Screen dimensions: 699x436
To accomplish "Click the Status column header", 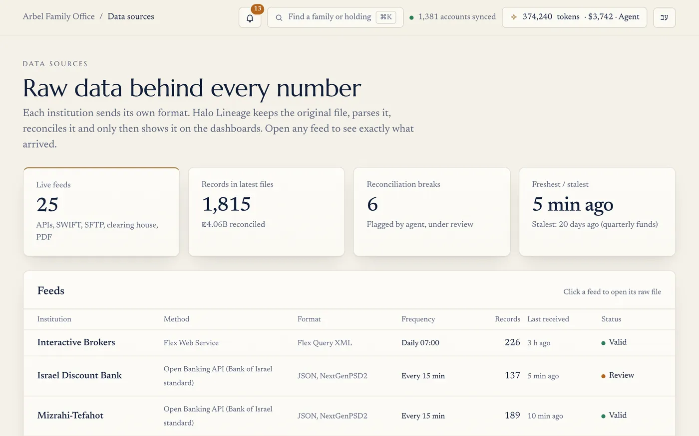I will [x=612, y=319].
